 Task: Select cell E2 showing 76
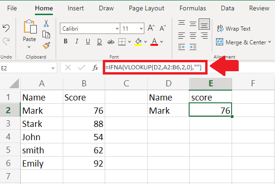pyautogui.click(x=210, y=109)
